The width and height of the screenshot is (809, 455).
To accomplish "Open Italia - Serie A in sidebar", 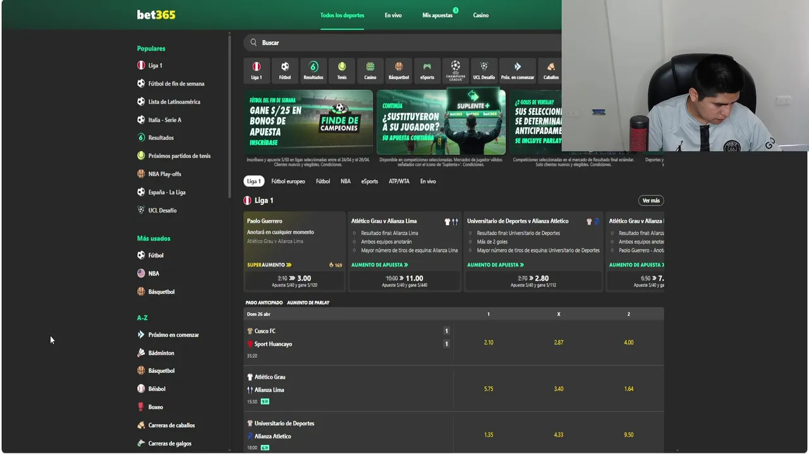I will click(x=159, y=120).
